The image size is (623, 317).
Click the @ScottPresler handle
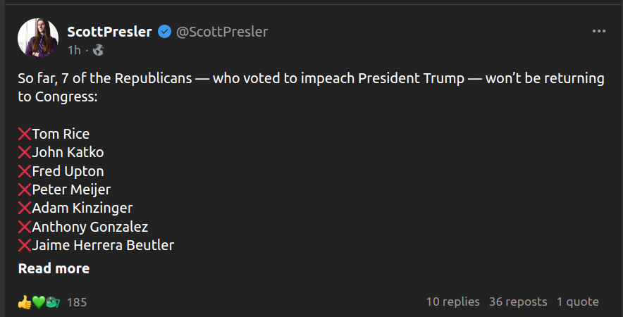tap(221, 32)
